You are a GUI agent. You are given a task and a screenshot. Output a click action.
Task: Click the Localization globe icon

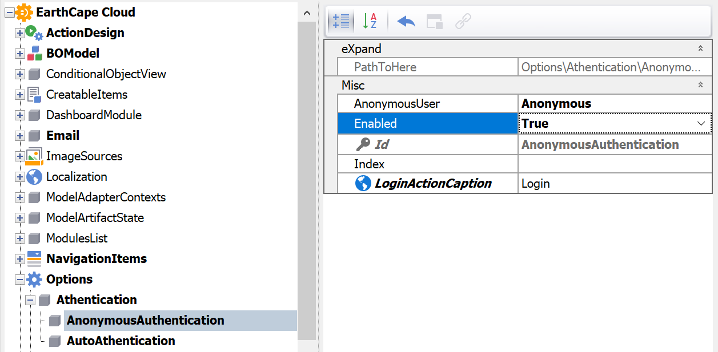pyautogui.click(x=34, y=177)
